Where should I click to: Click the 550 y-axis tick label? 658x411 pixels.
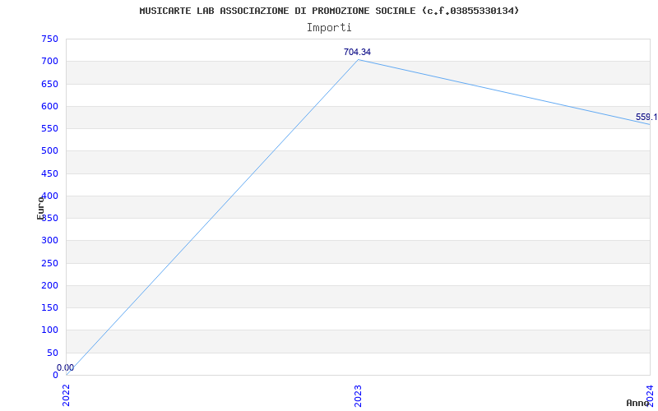click(49, 128)
